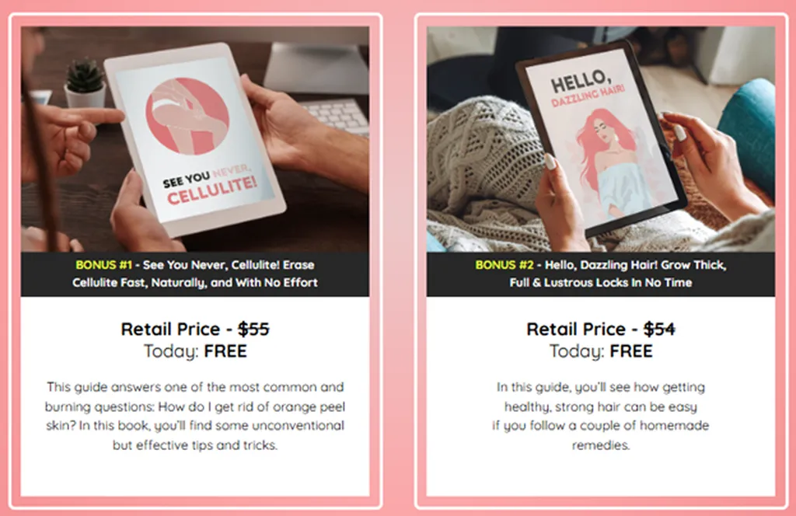Image resolution: width=796 pixels, height=516 pixels.
Task: Click the Bonus #2 dazzling hair caption banner
Action: pyautogui.click(x=601, y=274)
